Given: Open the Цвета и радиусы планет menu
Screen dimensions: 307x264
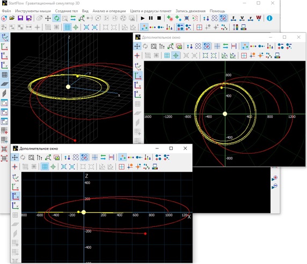Looking at the screenshot, I should pyautogui.click(x=151, y=11).
